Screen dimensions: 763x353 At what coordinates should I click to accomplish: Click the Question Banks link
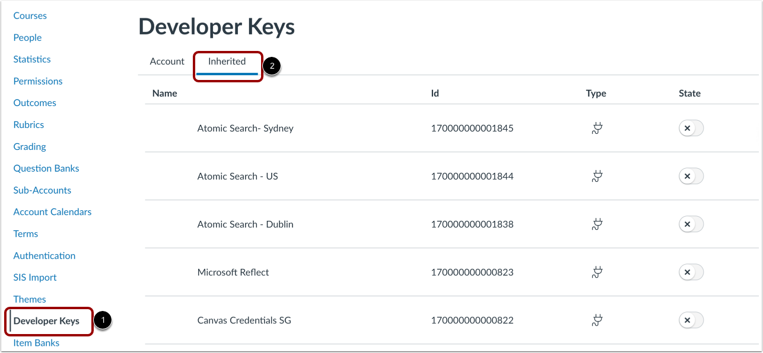click(46, 168)
